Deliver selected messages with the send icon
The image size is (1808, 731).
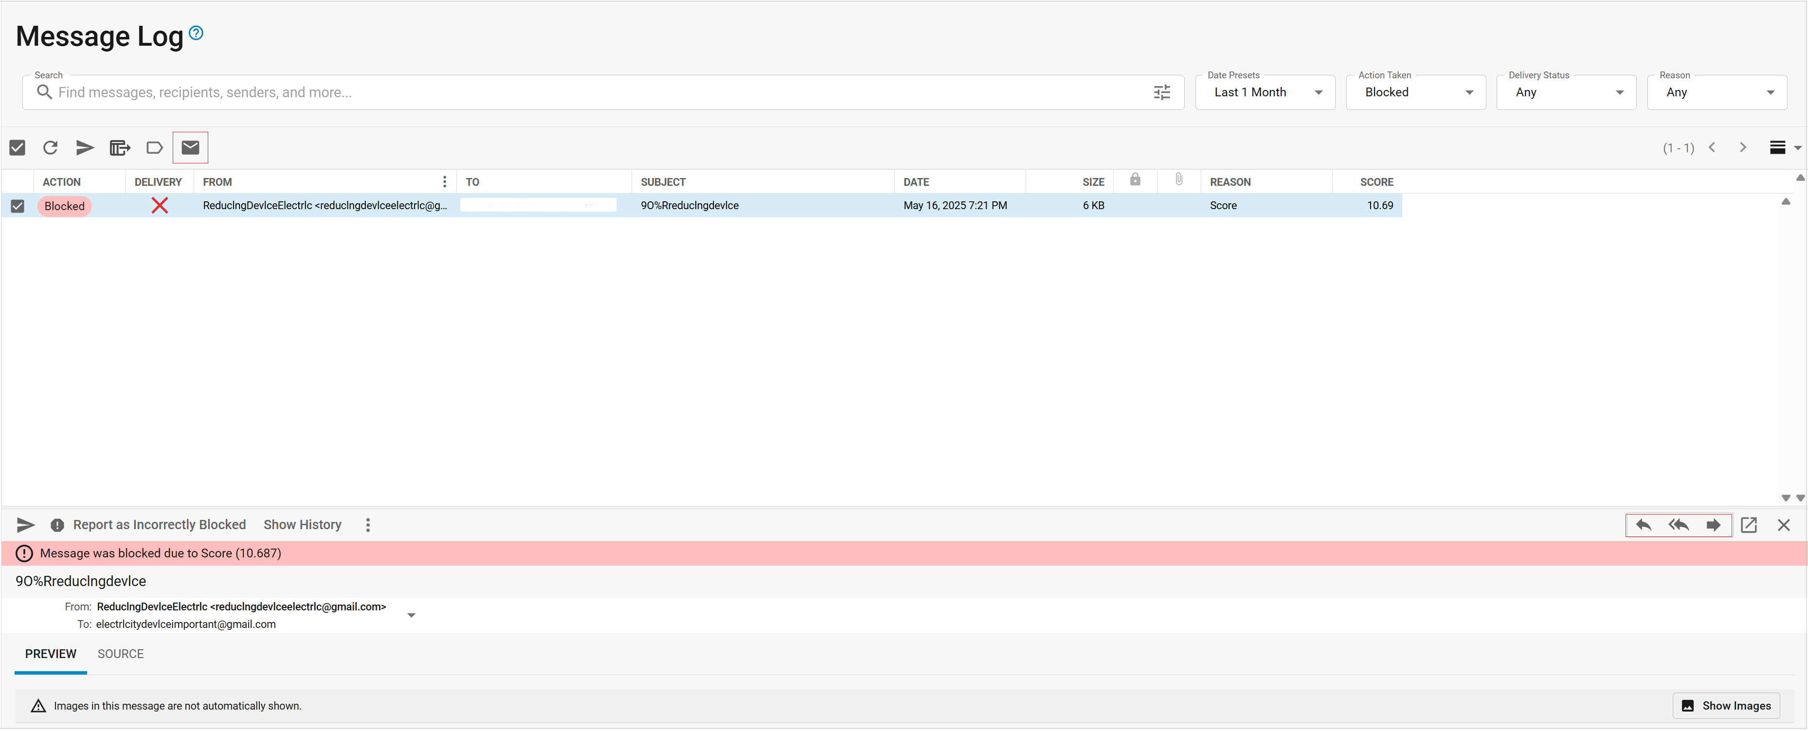click(x=85, y=147)
